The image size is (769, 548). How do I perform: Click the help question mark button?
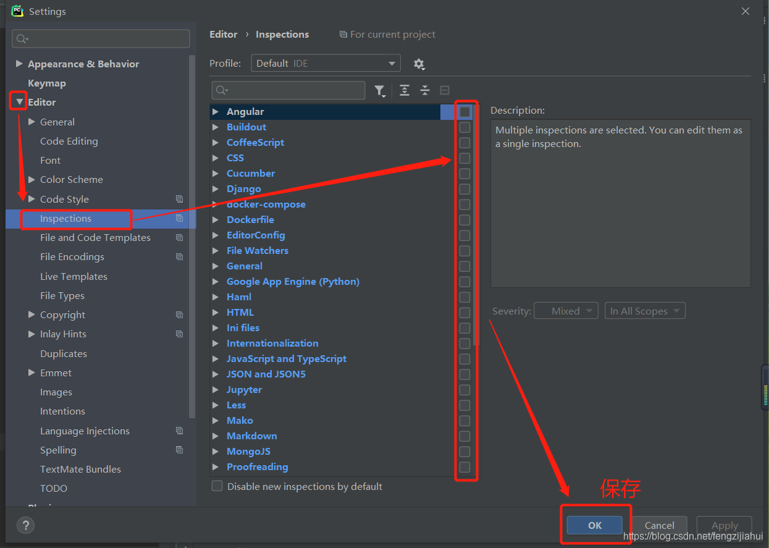(x=25, y=525)
